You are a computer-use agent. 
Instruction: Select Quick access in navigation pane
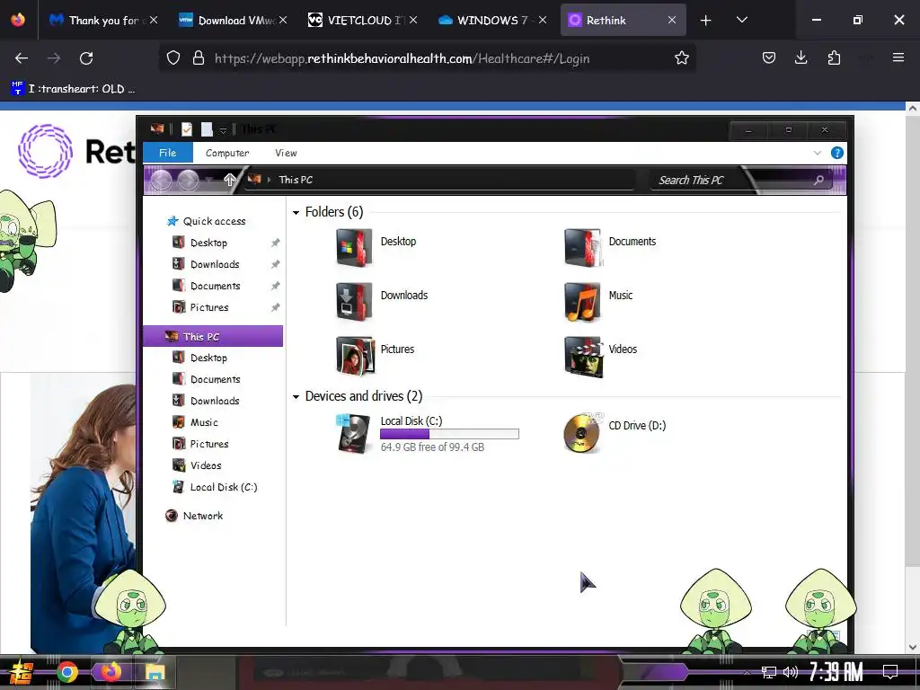tap(214, 221)
